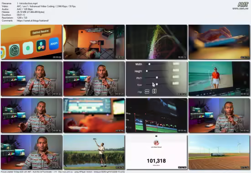Click the DaVinci Resolve dock icon
The height and width of the screenshot is (173, 251).
pyautogui.click(x=41, y=46)
